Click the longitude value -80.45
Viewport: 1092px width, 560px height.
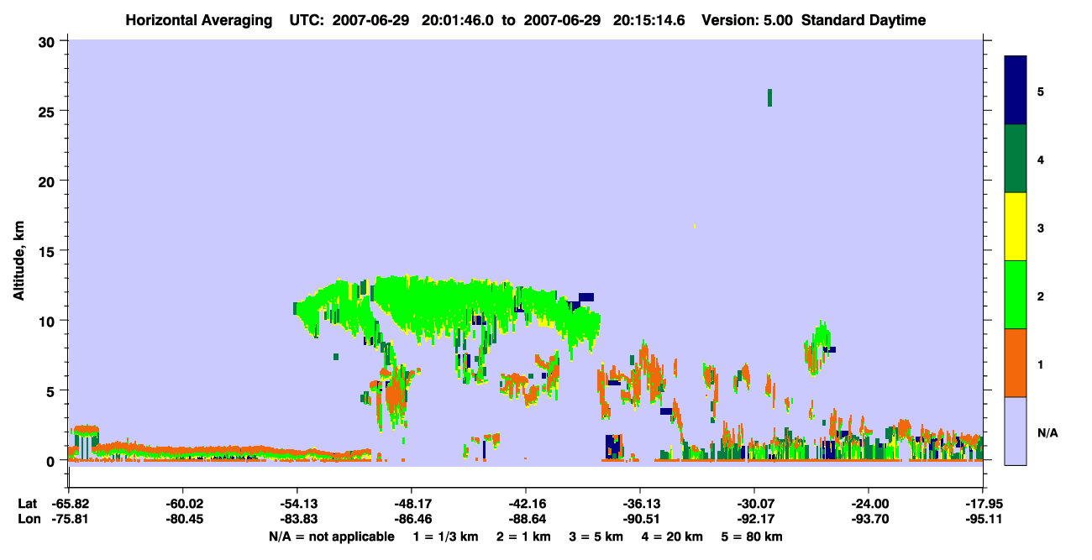click(x=183, y=519)
